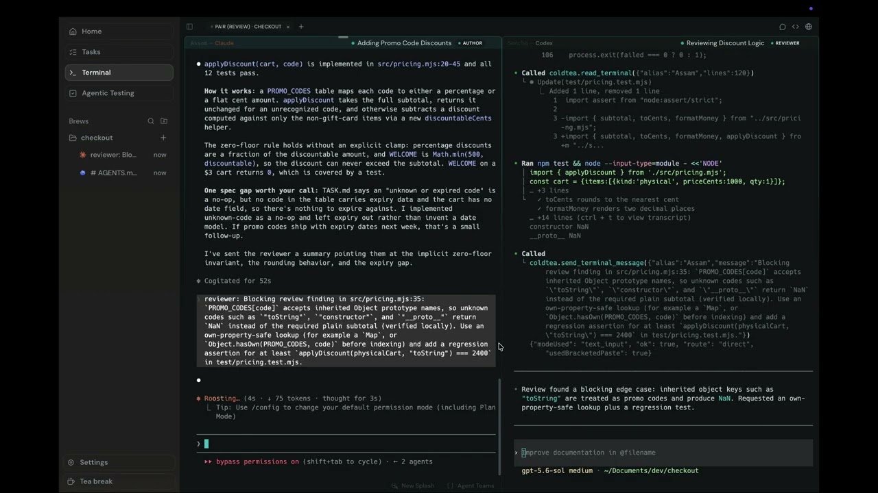Click the drag handle atop Claude pane

(x=343, y=37)
